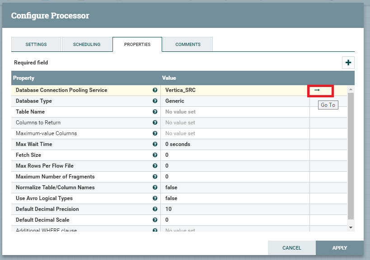Set a value for Table Name

pos(235,112)
